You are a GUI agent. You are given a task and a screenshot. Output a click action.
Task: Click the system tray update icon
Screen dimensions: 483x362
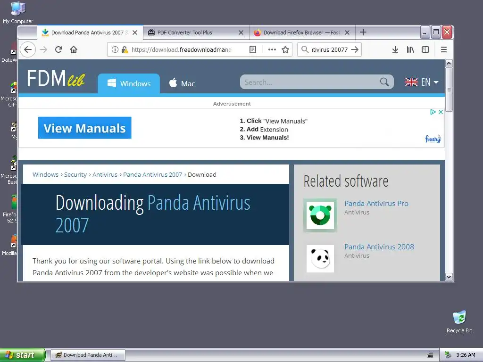pos(448,355)
